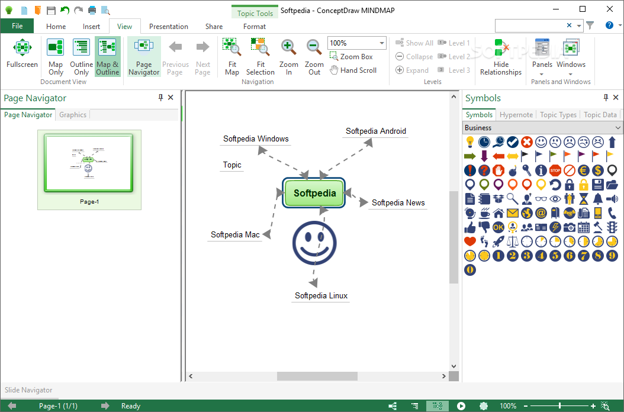Select the euro sign symbol
The height and width of the screenshot is (412, 624).
583,170
